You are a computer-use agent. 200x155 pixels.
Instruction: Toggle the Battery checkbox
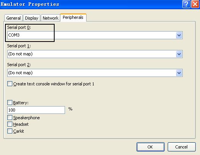coord(10,103)
